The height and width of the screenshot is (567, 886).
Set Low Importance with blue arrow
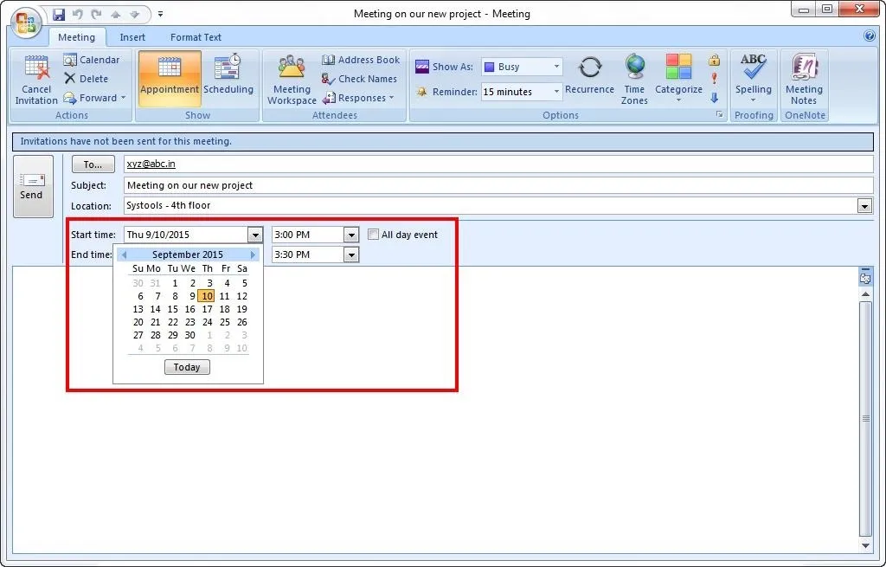click(x=714, y=98)
